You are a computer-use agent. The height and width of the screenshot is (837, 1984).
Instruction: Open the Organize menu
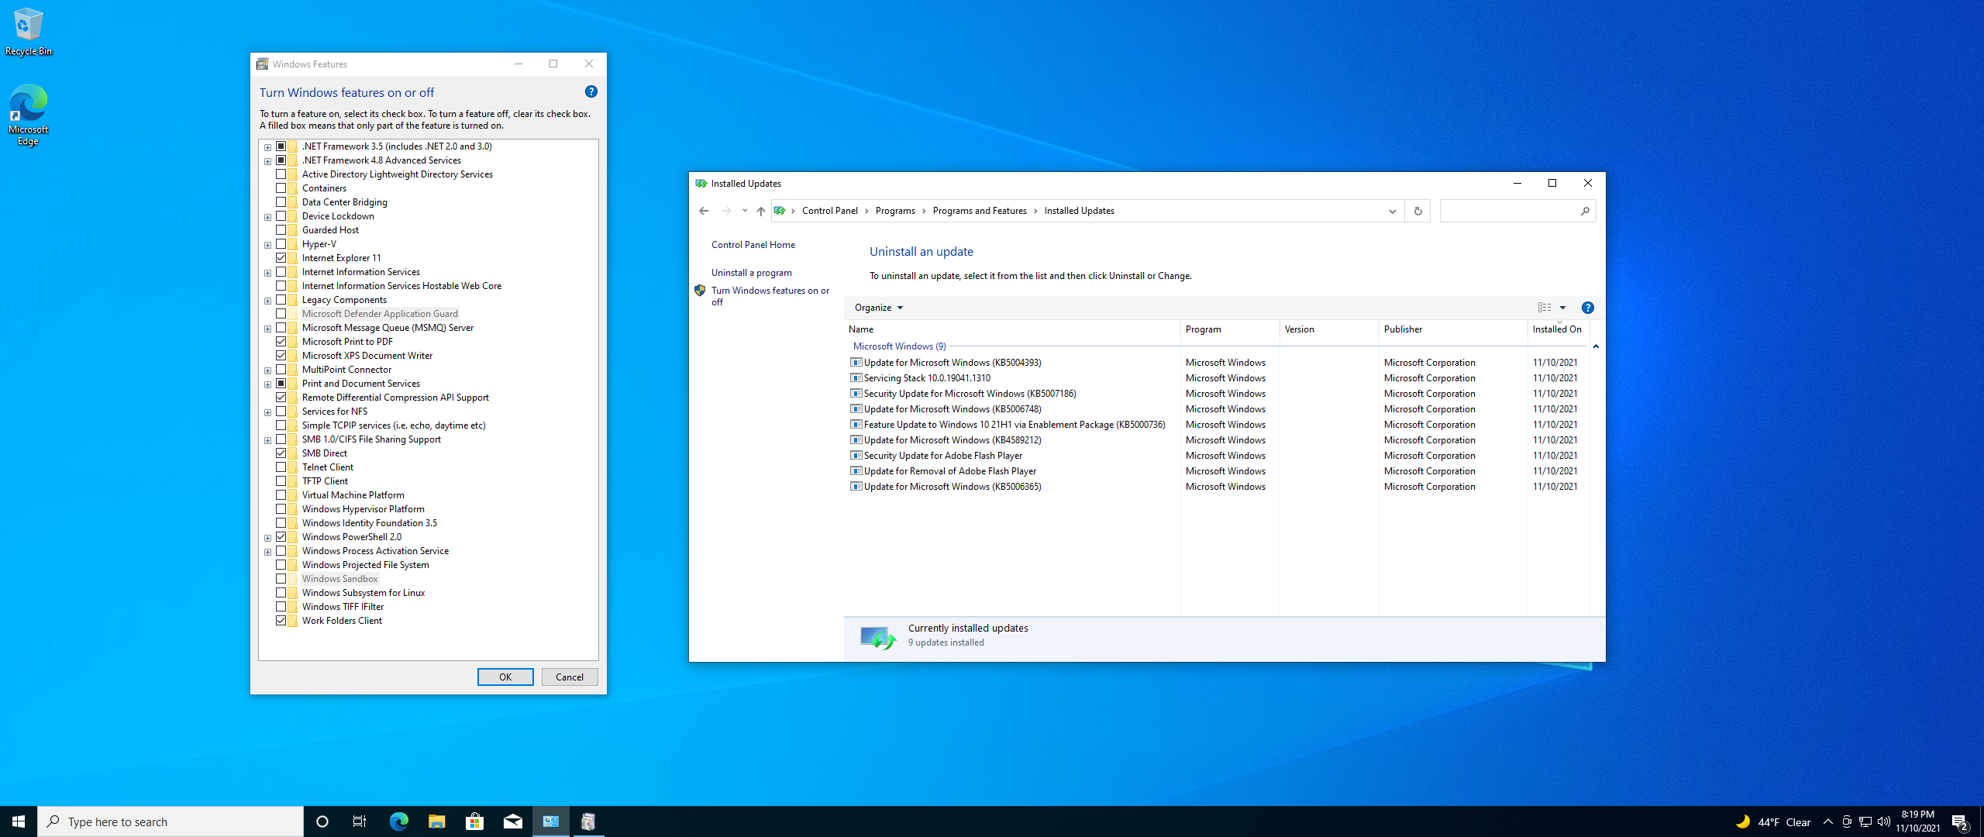878,308
